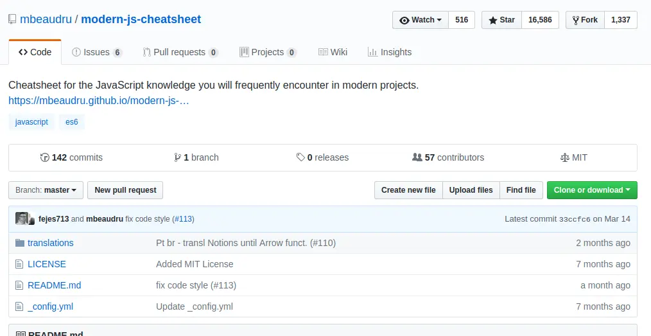Expand the Branch: master selector
651x336 pixels.
coord(46,190)
